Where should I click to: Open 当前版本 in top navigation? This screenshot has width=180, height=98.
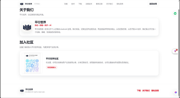click(89, 4)
